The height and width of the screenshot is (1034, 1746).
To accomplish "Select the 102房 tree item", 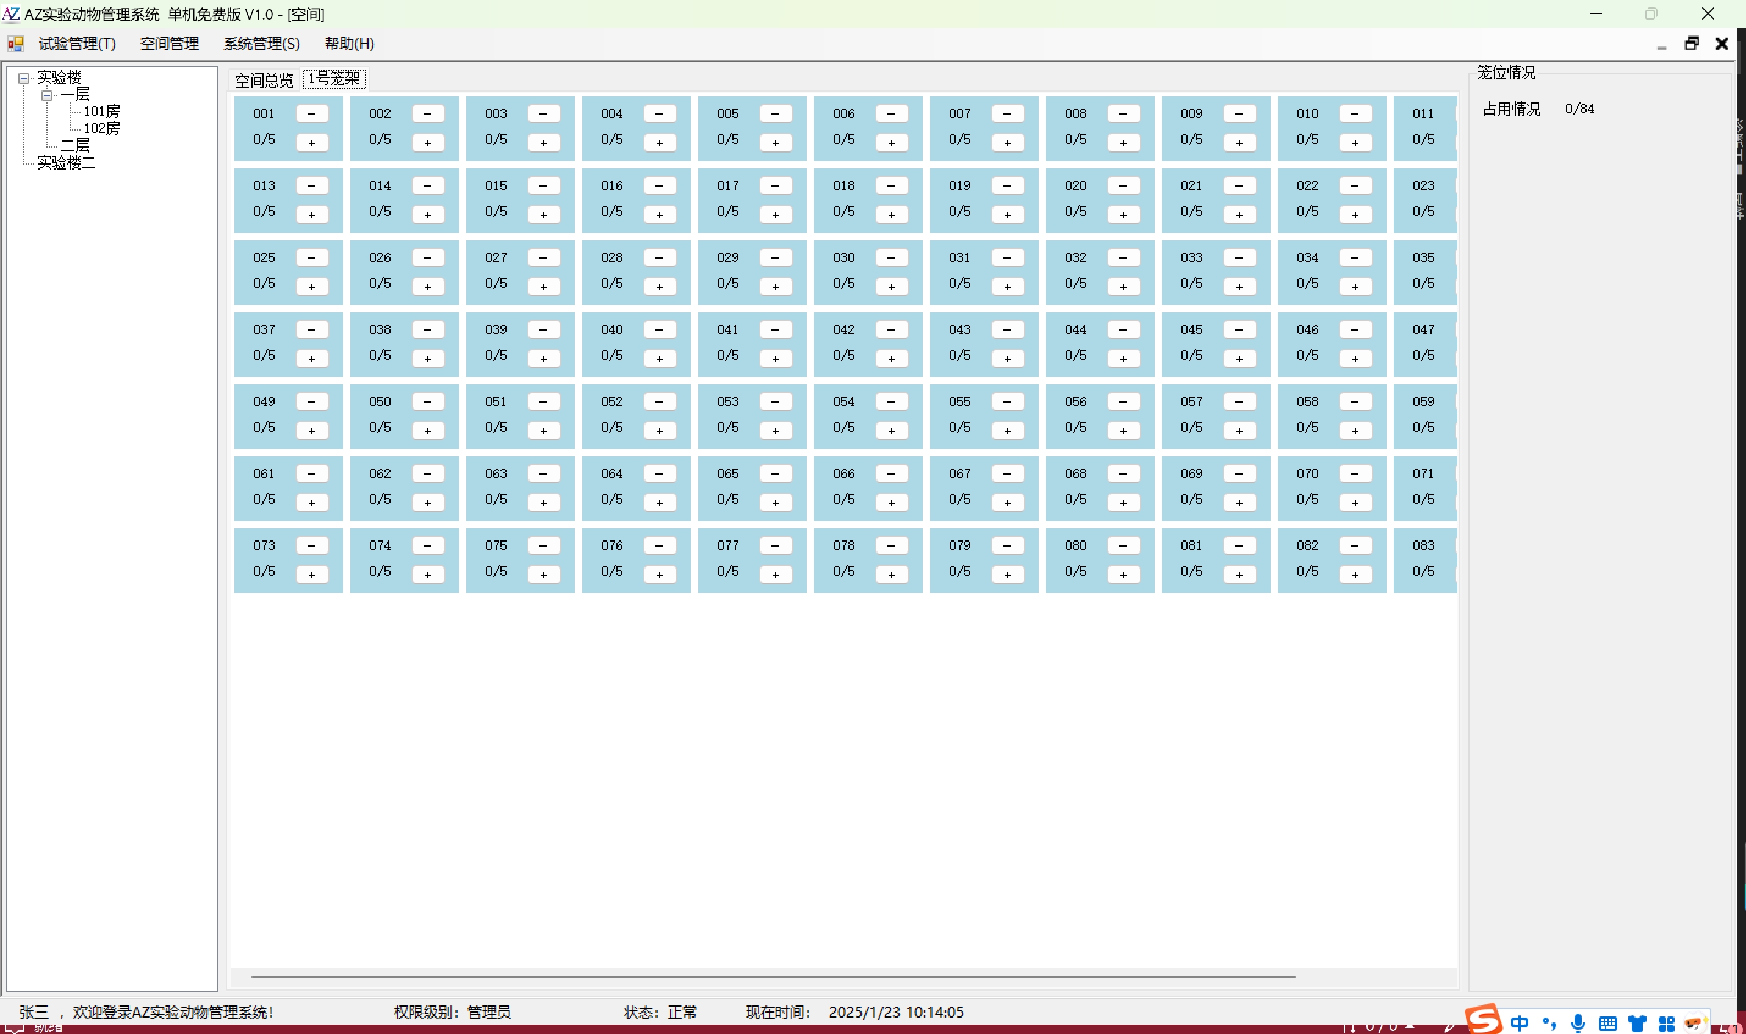I will tap(101, 127).
